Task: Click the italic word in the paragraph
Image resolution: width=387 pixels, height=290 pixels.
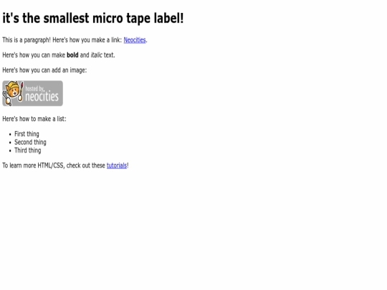Action: click(96, 55)
